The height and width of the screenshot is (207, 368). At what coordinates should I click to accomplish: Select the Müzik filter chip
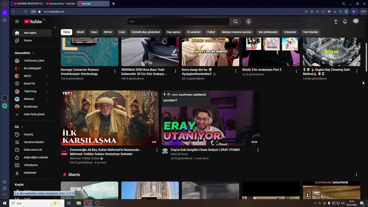[x=80, y=32]
